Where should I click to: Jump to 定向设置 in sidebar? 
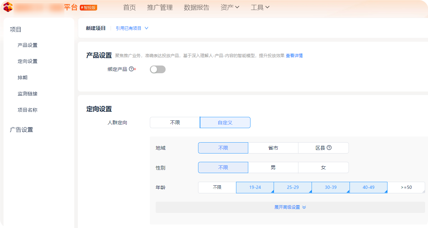click(28, 61)
